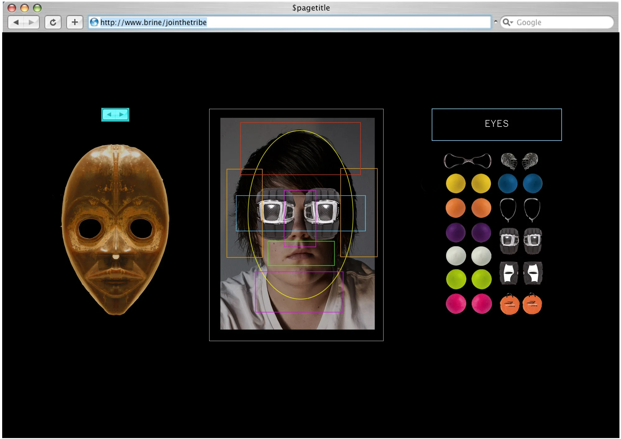Viewport: 621px width, 439px height.
Task: Select the left goggle eye-guard item
Action: click(x=509, y=241)
